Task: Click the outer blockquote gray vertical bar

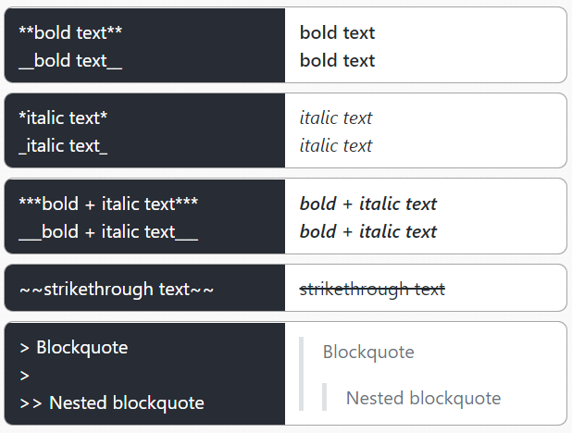Action: tap(302, 374)
